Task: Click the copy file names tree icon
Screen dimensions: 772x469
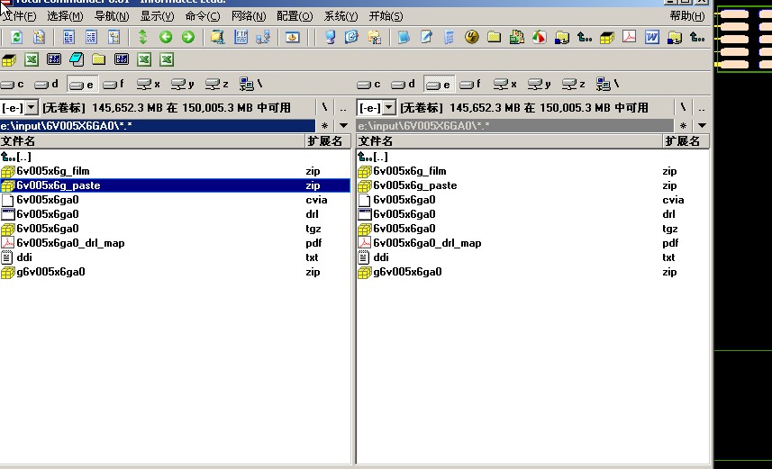Action: pyautogui.click(x=39, y=37)
